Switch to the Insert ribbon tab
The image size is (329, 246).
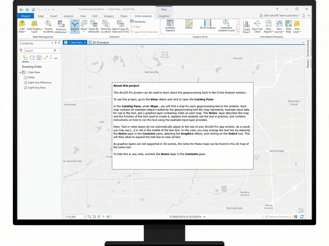[54, 16]
